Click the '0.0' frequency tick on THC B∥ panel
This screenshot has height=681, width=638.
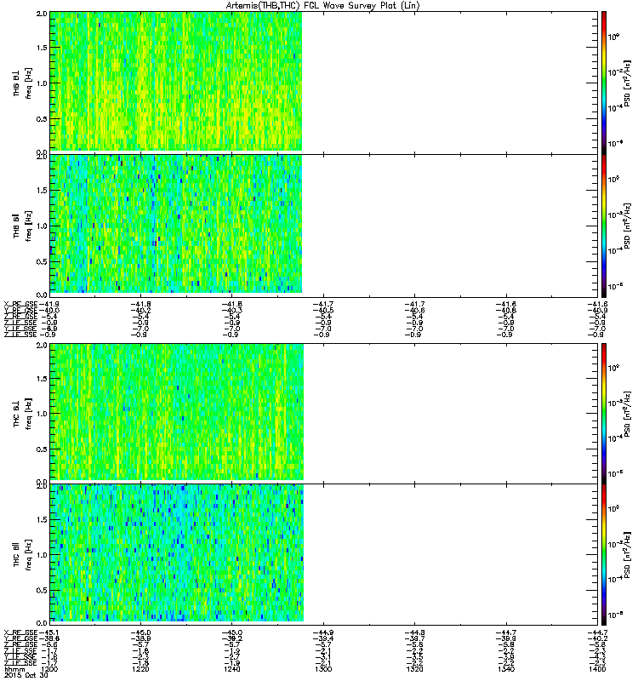(x=42, y=623)
